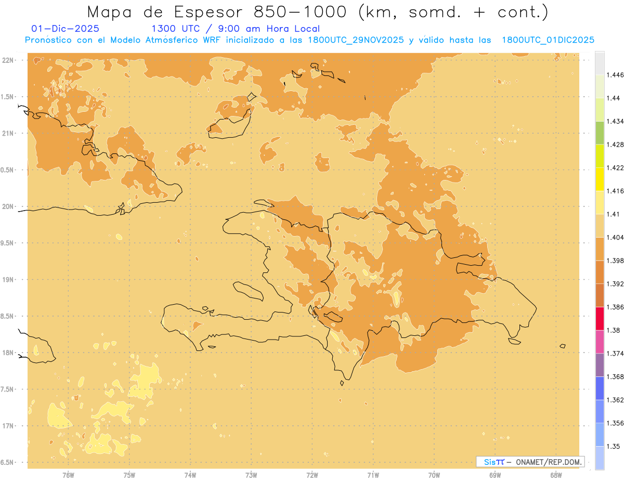Click the blue legend swatch between 1.362 and 1.368
This screenshot has width=624, height=482.
600,388
